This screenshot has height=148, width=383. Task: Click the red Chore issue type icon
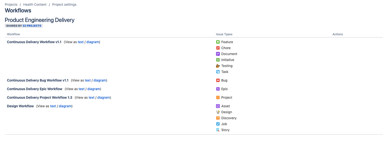218,48
